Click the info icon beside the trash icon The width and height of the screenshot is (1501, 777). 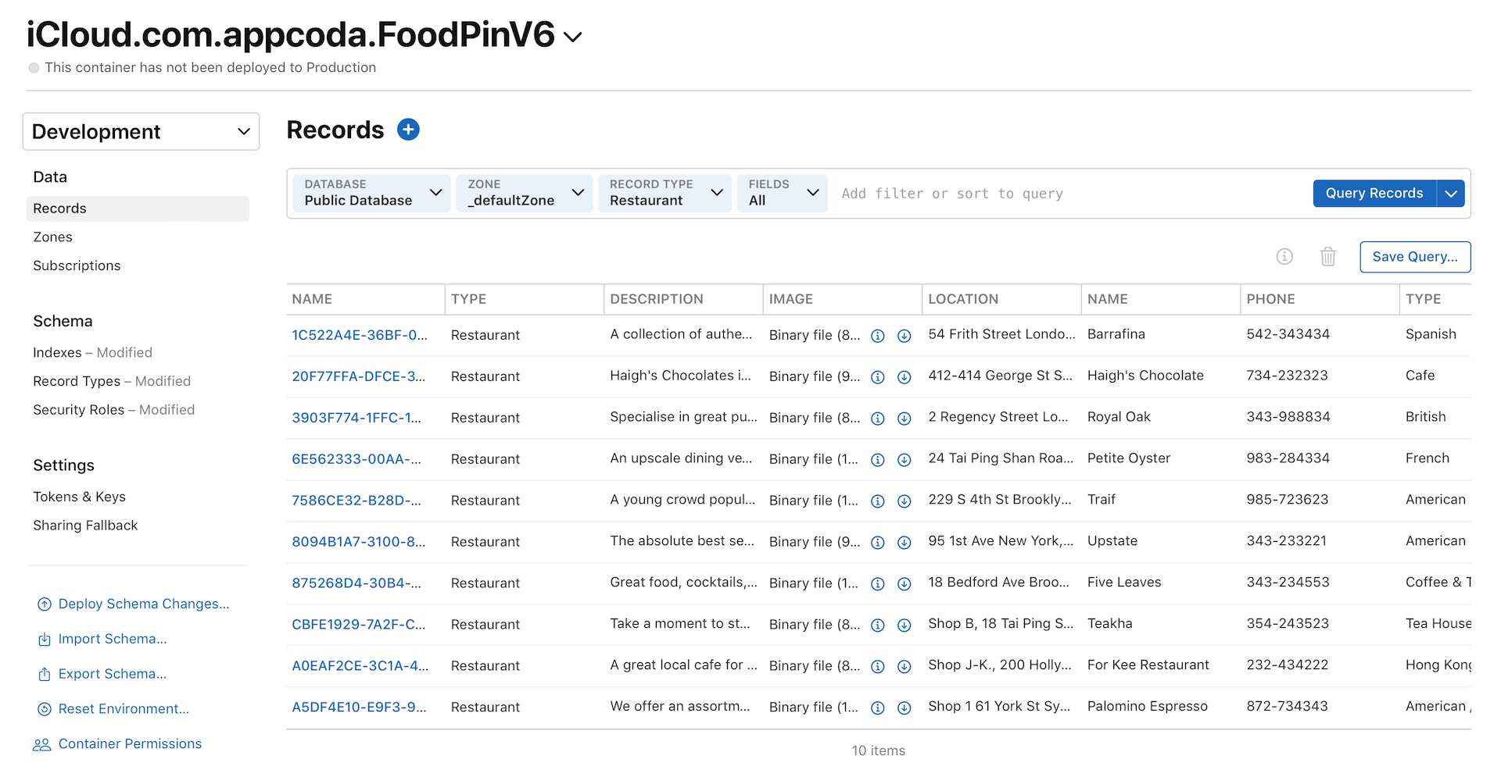coord(1284,257)
